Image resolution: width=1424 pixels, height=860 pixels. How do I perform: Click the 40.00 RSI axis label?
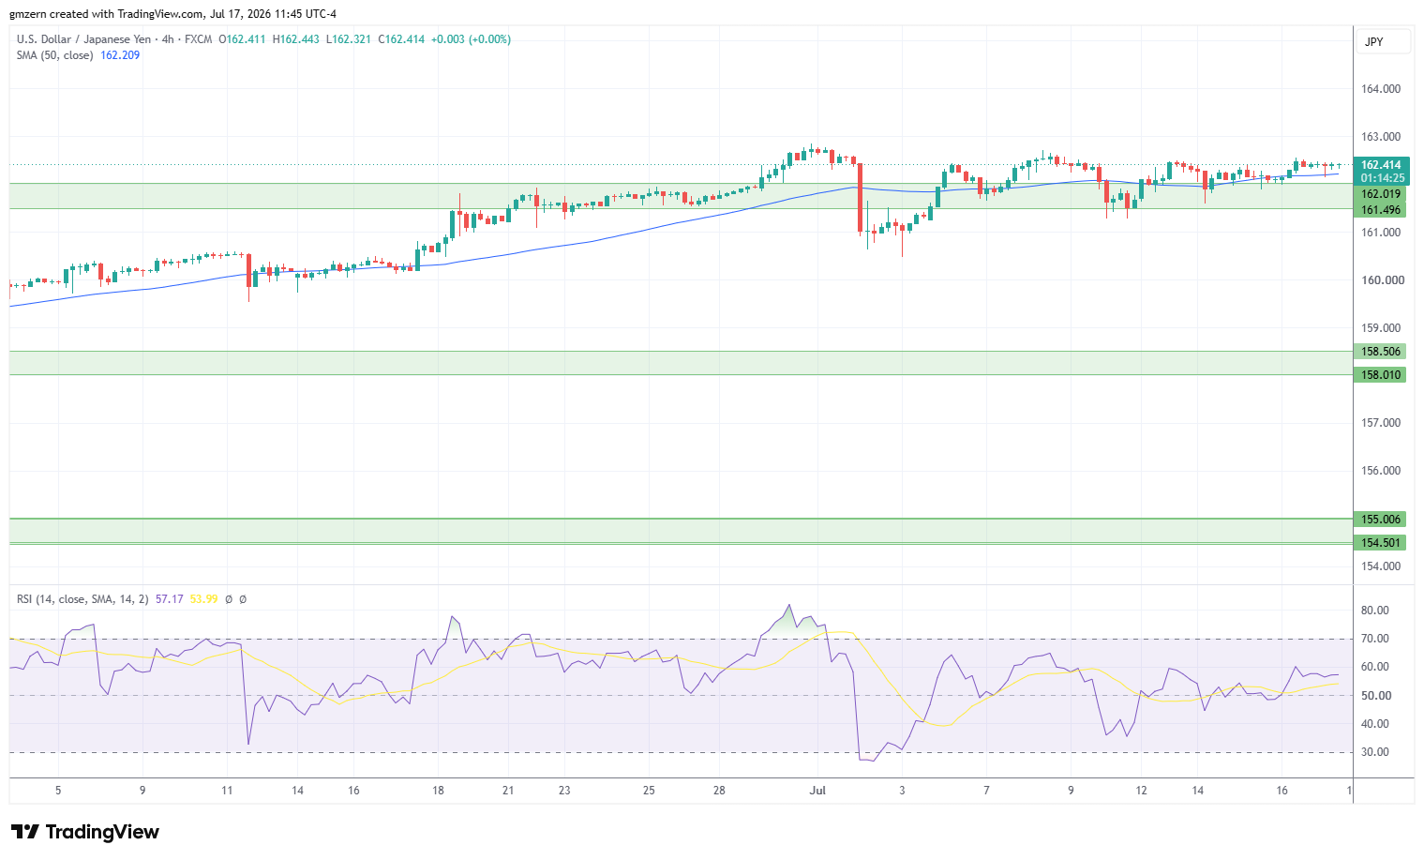point(1375,724)
